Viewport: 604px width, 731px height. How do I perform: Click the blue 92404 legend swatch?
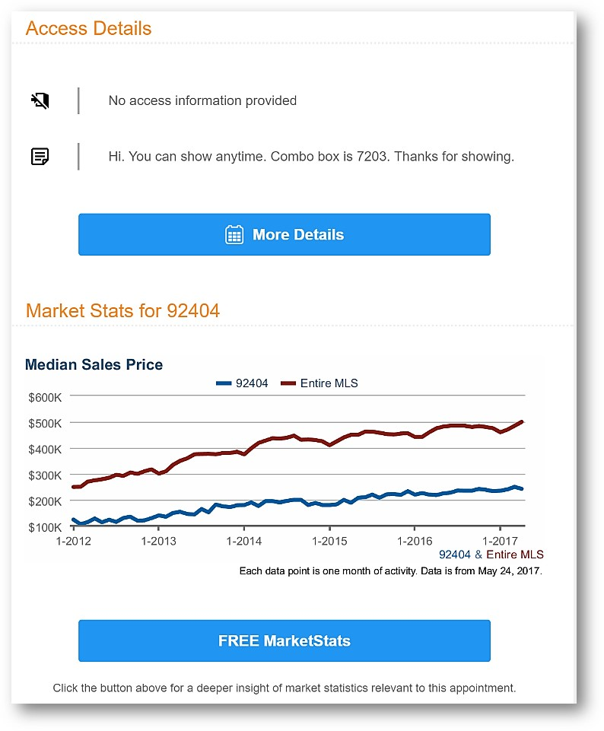point(223,383)
